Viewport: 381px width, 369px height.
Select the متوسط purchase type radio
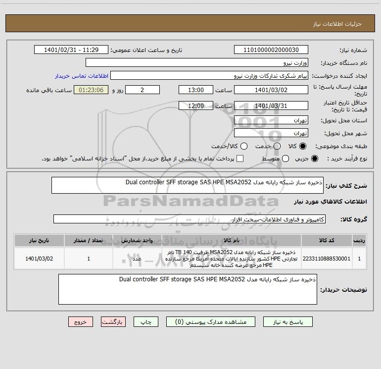tap(286, 158)
